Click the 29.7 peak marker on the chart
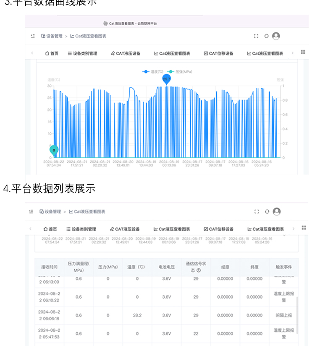Screen dimensions: 336x346 167,79
